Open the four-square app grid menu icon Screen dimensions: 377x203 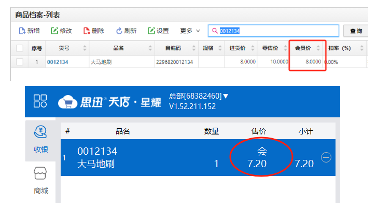point(40,101)
